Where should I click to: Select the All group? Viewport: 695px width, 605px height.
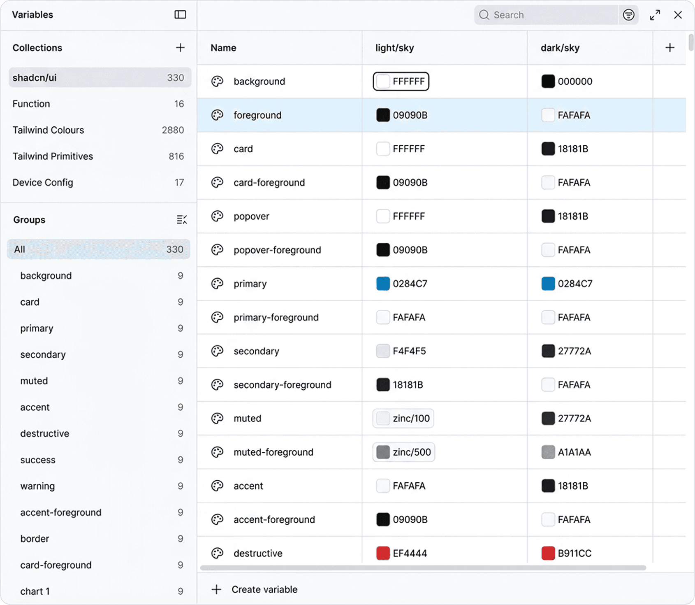(x=99, y=249)
